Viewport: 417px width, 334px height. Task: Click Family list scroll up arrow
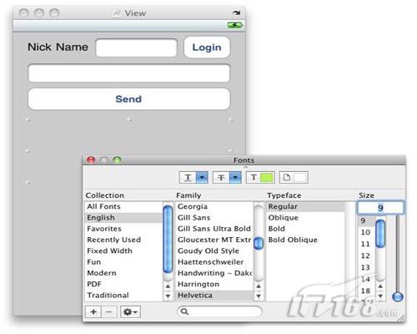259,286
